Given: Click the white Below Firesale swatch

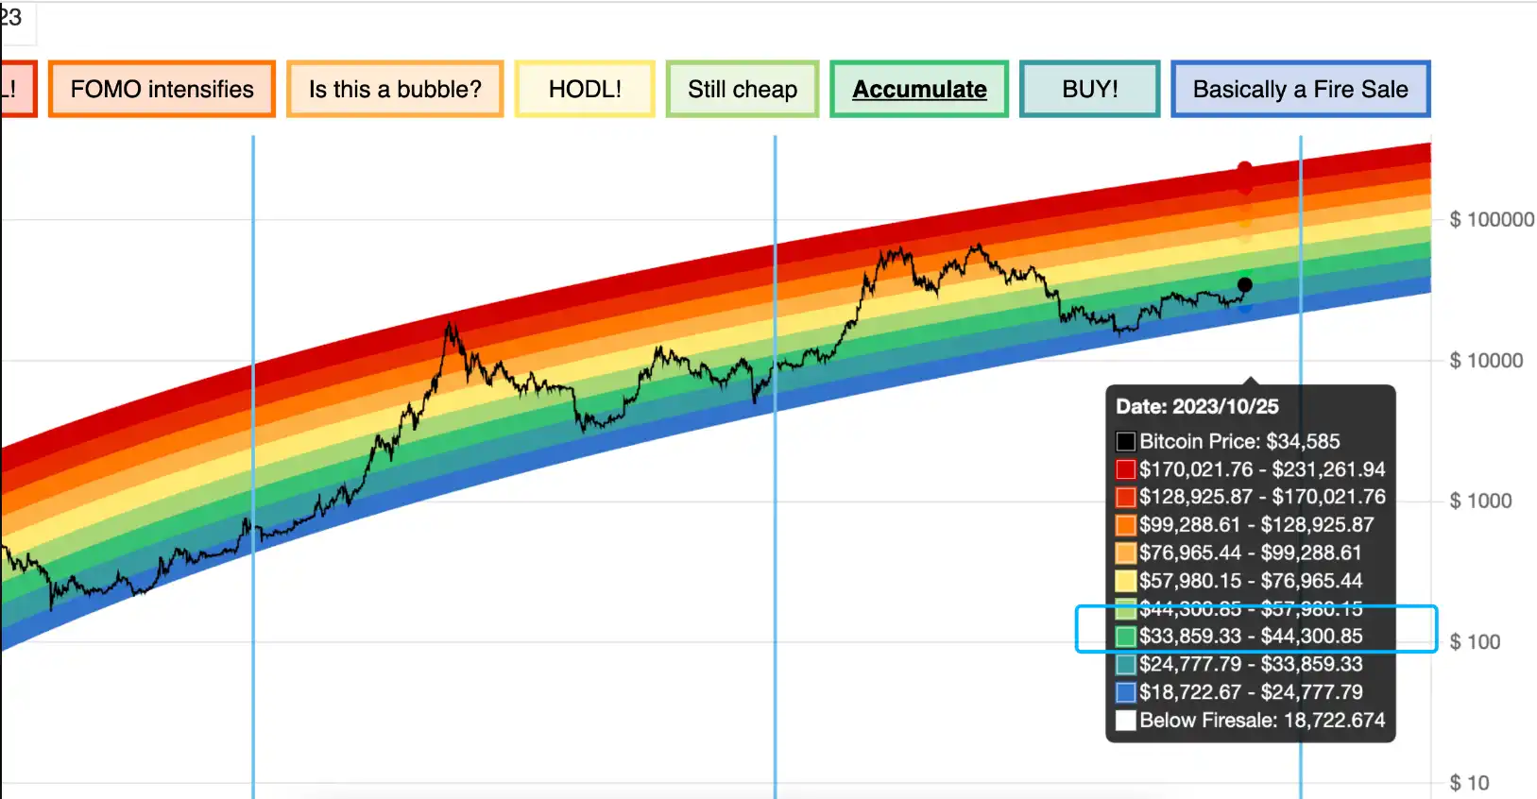Looking at the screenshot, I should [x=1125, y=721].
